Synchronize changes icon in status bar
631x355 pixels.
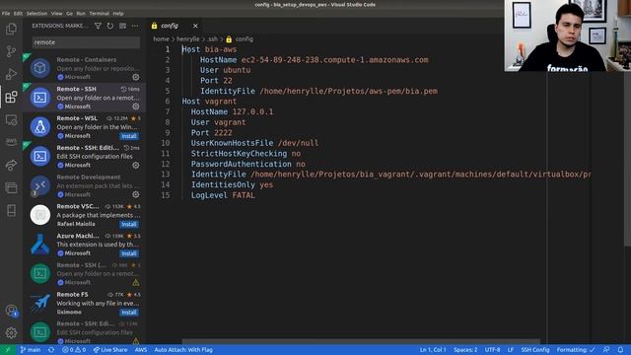51,350
